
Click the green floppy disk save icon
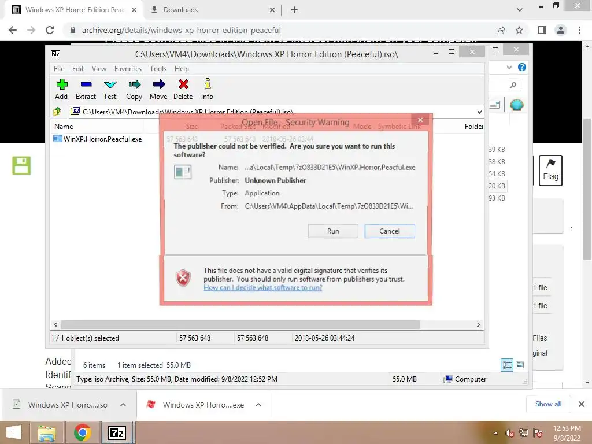point(21,165)
